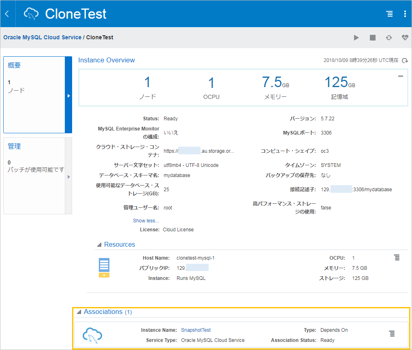Image resolution: width=412 pixels, height=350 pixels.
Task: Click the connection descriptor ending :3306/mydatabase
Action: point(356,190)
